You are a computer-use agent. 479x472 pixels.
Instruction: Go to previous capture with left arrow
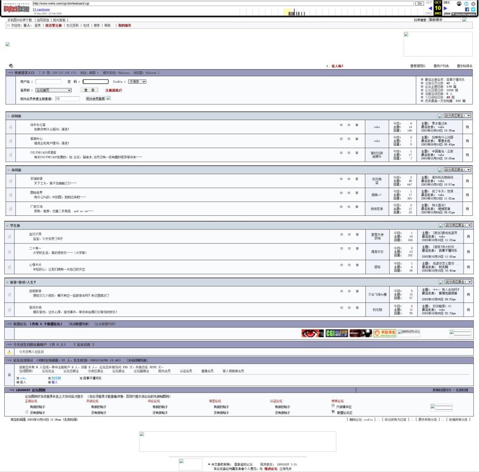[x=430, y=8]
